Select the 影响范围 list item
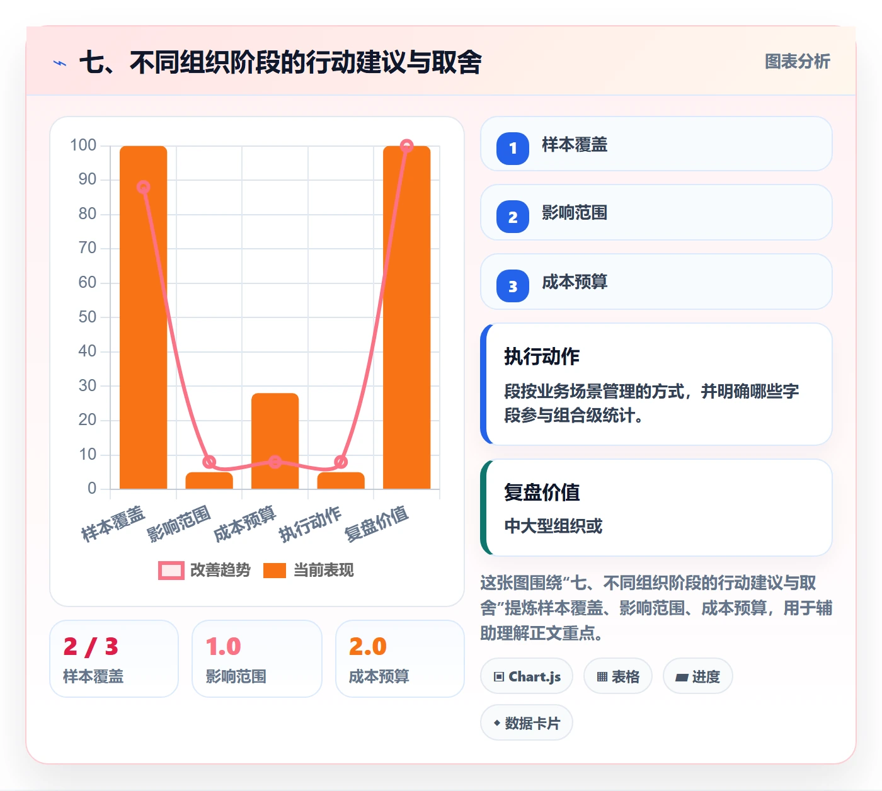The image size is (882, 791). point(656,212)
